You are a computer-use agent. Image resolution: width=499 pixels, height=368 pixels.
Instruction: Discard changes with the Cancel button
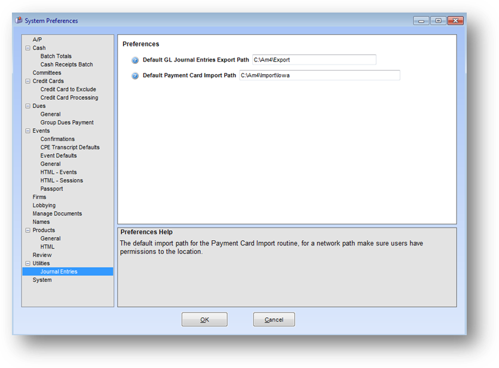pos(274,320)
